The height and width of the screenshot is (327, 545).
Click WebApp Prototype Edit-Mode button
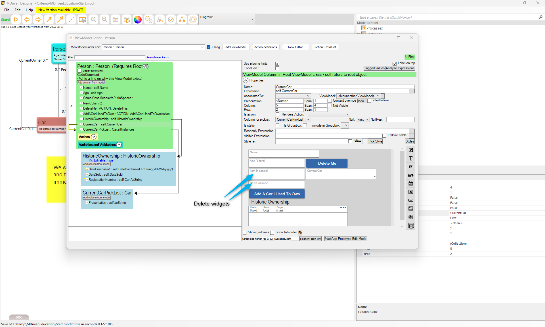[345, 239]
